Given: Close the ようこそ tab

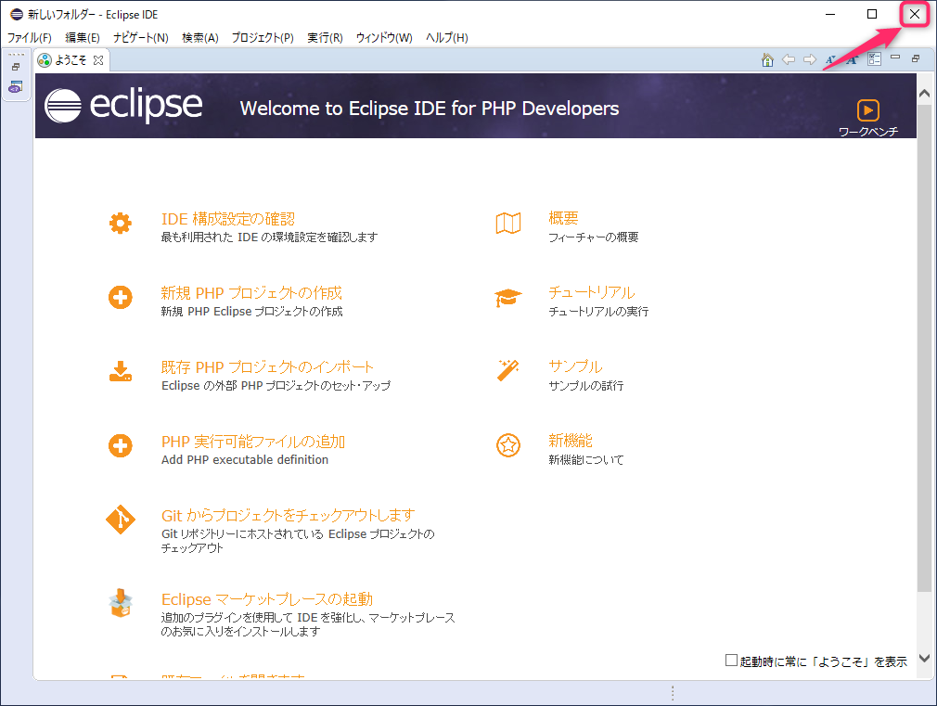Looking at the screenshot, I should click(x=98, y=60).
